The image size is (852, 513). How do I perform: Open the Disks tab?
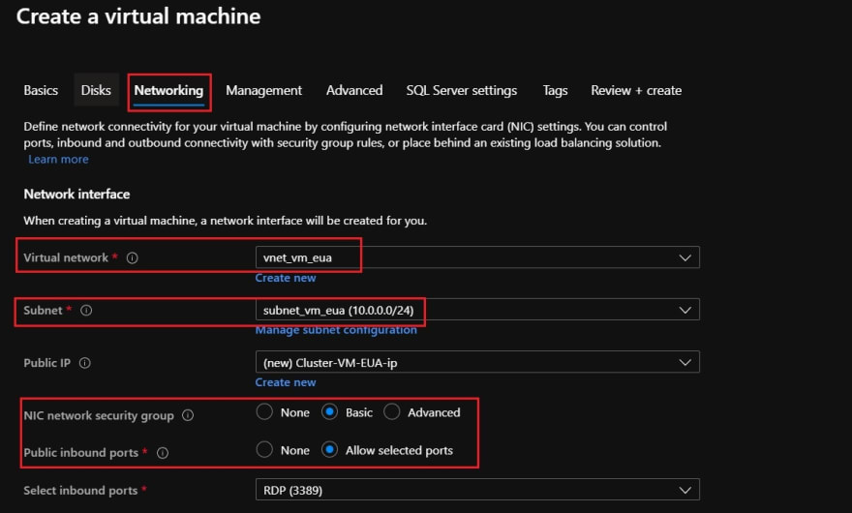point(96,90)
